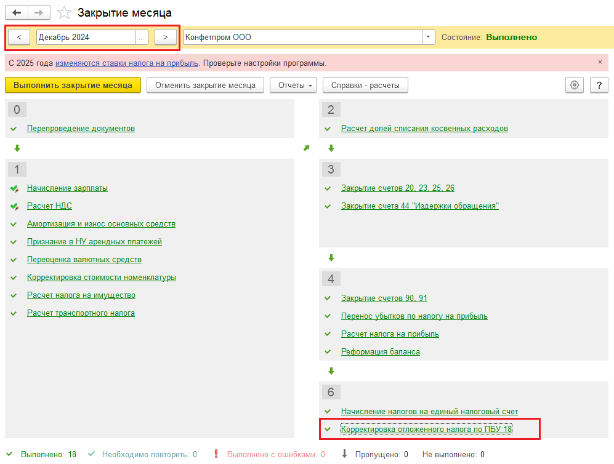Open the profit tax rates change link
The height and width of the screenshot is (464, 614).
(x=127, y=63)
